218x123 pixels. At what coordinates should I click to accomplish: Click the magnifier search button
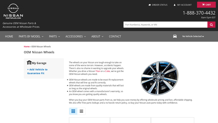click(211, 25)
